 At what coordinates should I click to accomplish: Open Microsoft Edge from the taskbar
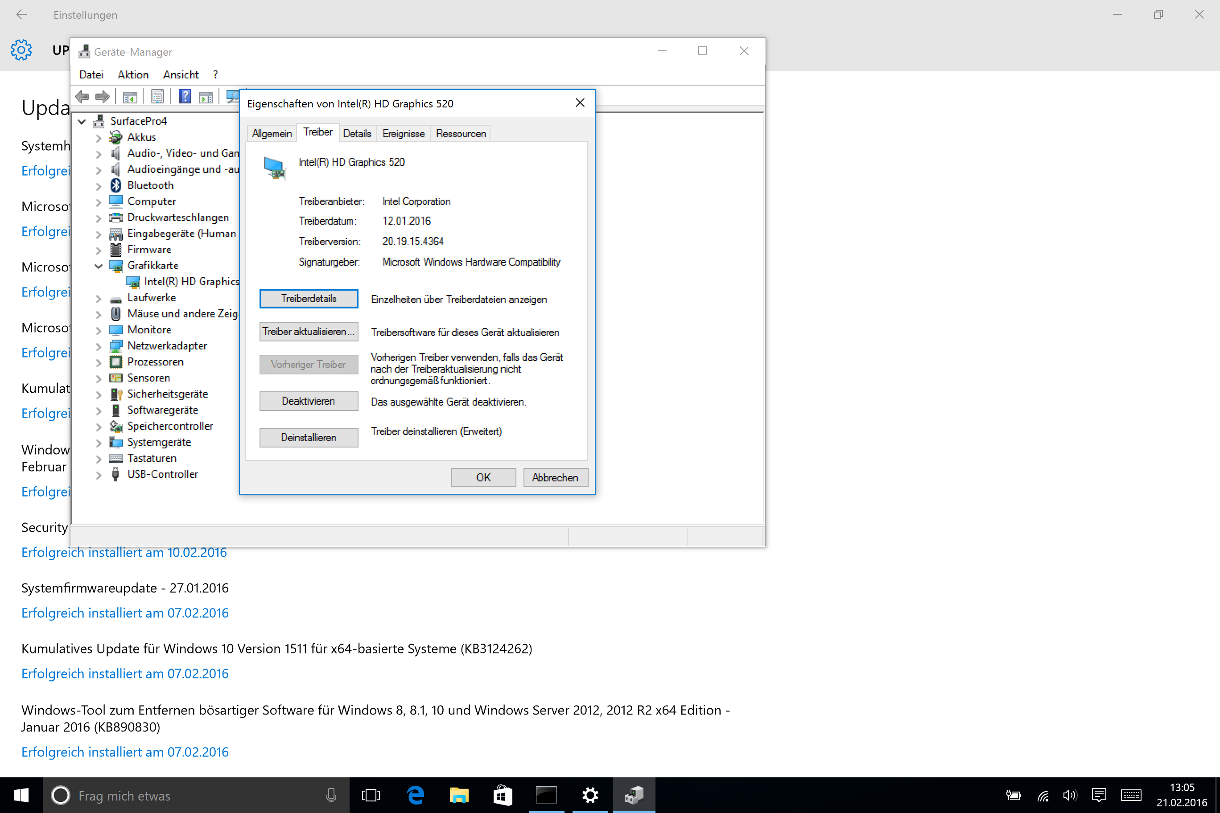[x=415, y=795]
